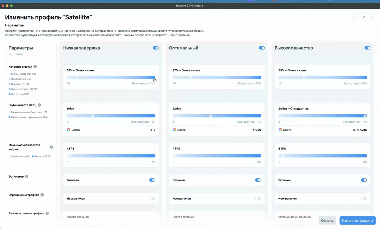Click the 9 бит color depth slider handle
This screenshot has width=380, height=229.
93,116
